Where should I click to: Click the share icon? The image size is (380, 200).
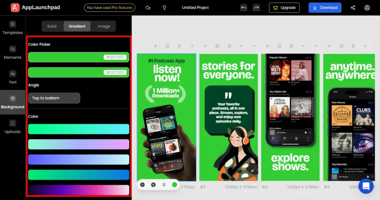353,8
